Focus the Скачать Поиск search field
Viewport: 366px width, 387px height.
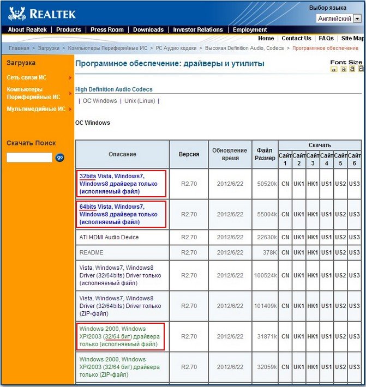29,158
